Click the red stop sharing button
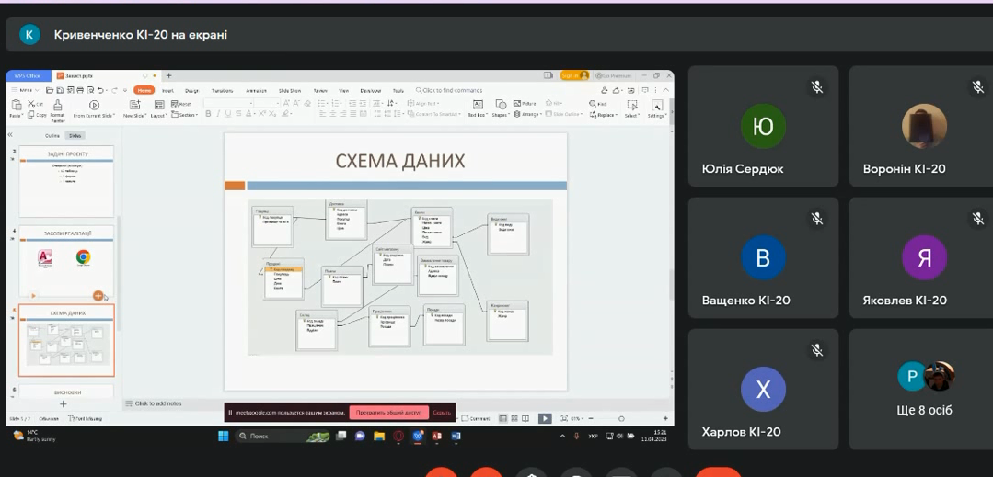 point(388,413)
